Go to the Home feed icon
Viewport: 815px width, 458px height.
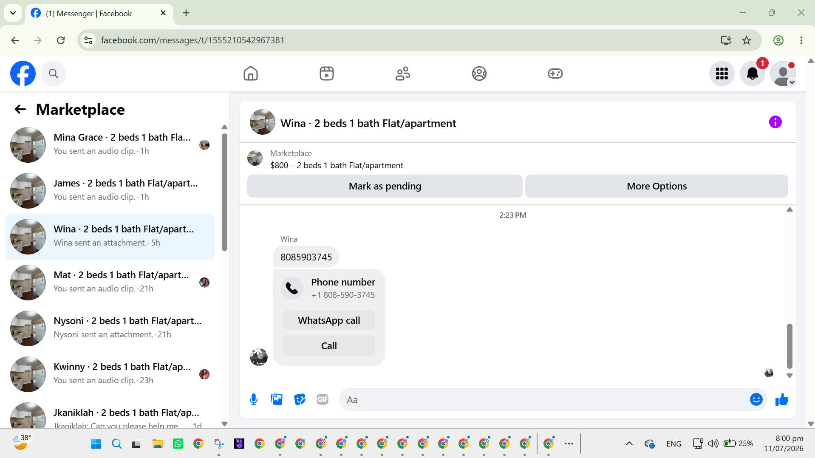(x=251, y=74)
